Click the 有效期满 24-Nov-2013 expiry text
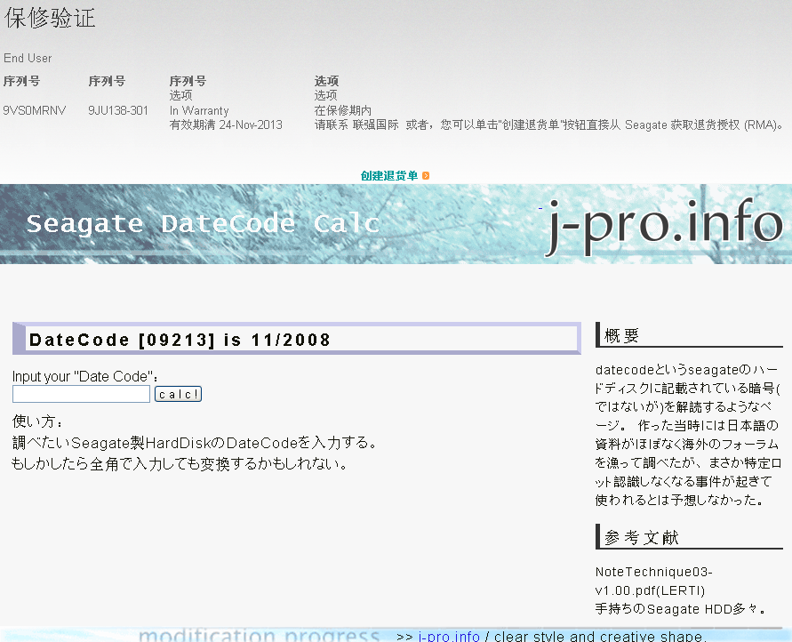Image resolution: width=792 pixels, height=642 pixels. 226,124
